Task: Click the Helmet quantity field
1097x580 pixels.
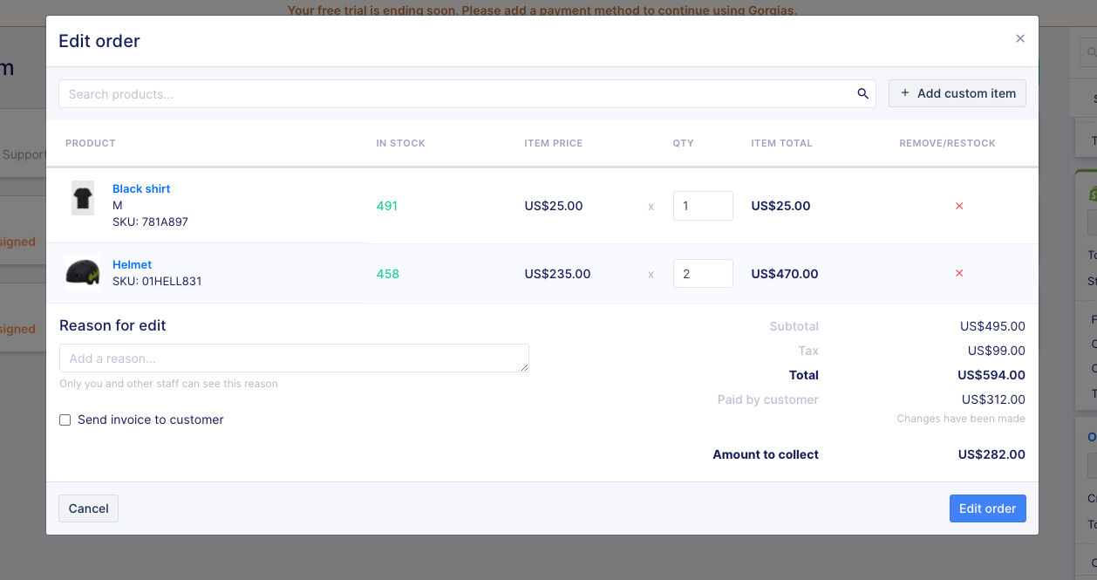Action: coord(702,274)
